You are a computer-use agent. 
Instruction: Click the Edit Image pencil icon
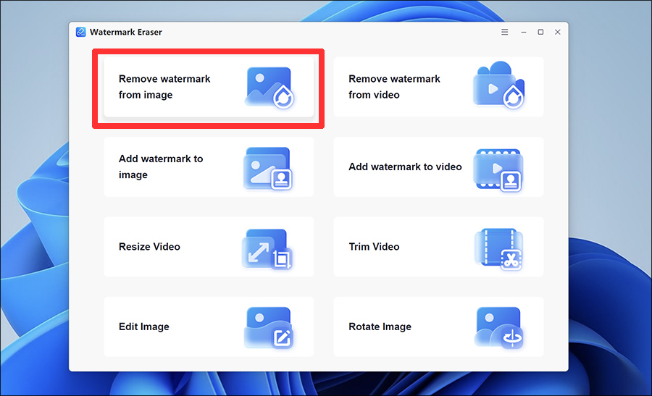coord(269,327)
